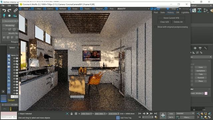Viewport: 213px width, 120px height.
Task: Click the zoom out magnifier icon
Action: point(155,9)
